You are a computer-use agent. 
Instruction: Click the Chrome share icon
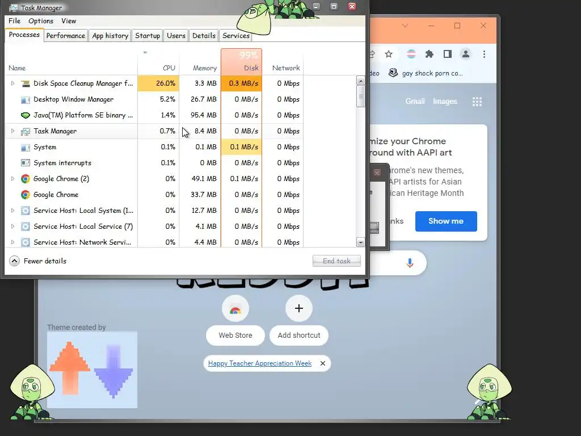click(372, 54)
